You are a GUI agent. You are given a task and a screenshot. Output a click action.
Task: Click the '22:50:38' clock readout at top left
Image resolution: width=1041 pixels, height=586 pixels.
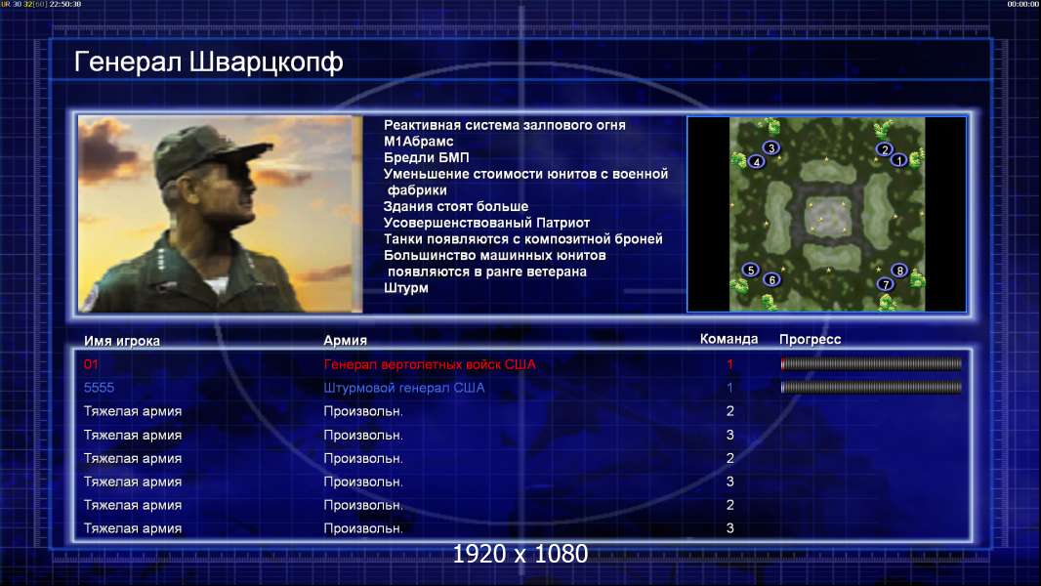click(65, 4)
